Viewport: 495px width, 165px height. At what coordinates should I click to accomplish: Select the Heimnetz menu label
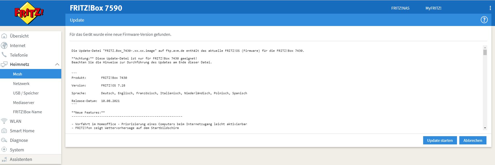pos(19,64)
